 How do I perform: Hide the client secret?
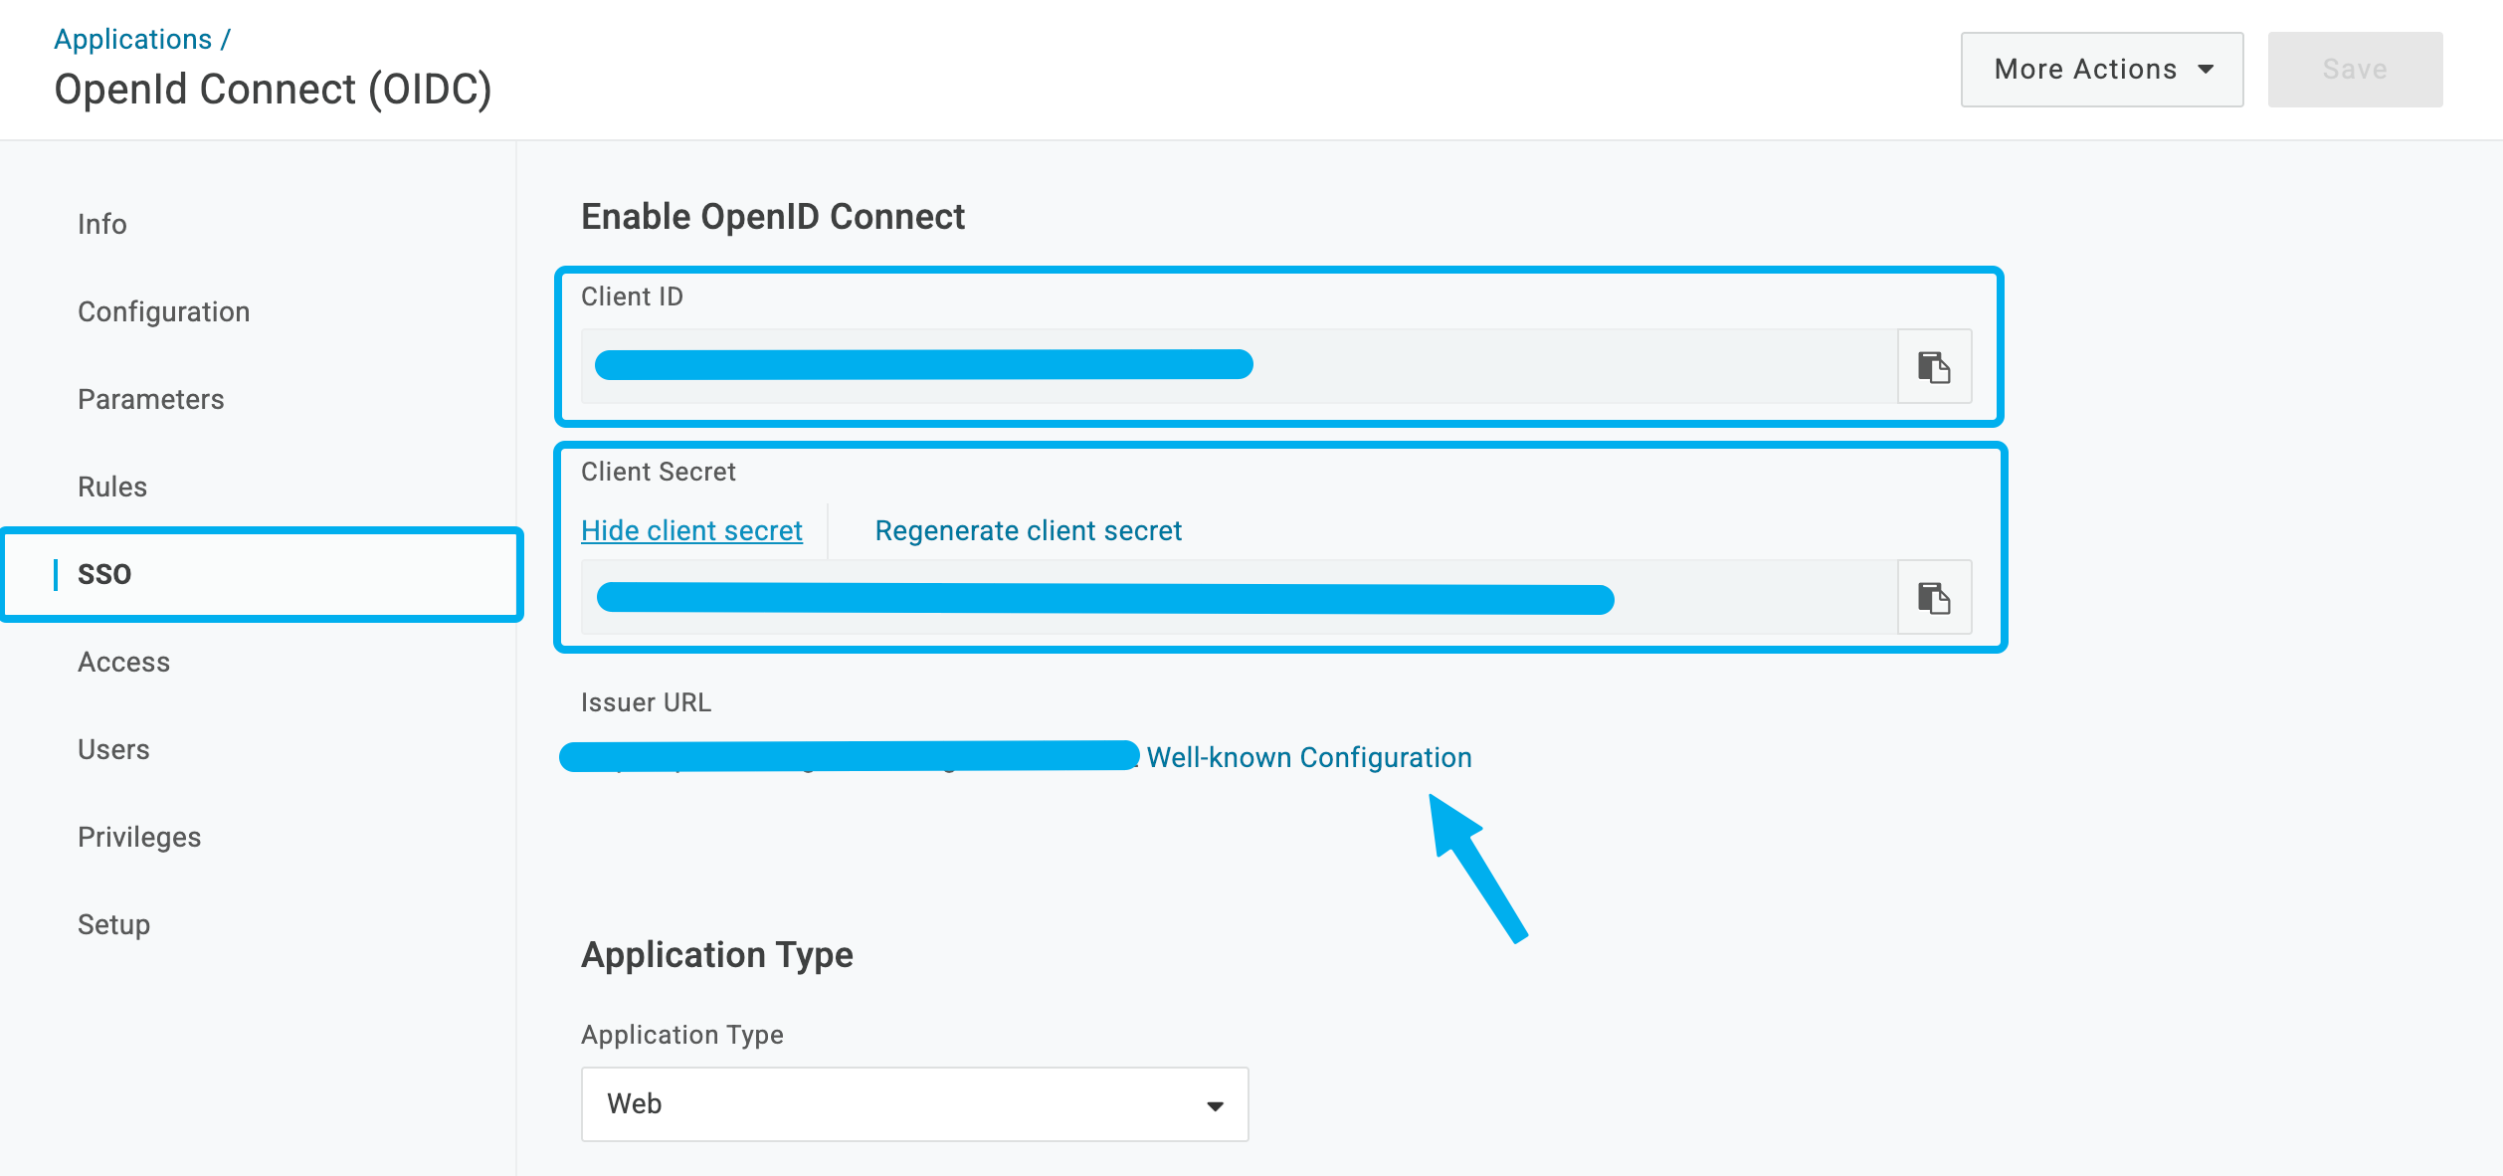coord(691,529)
